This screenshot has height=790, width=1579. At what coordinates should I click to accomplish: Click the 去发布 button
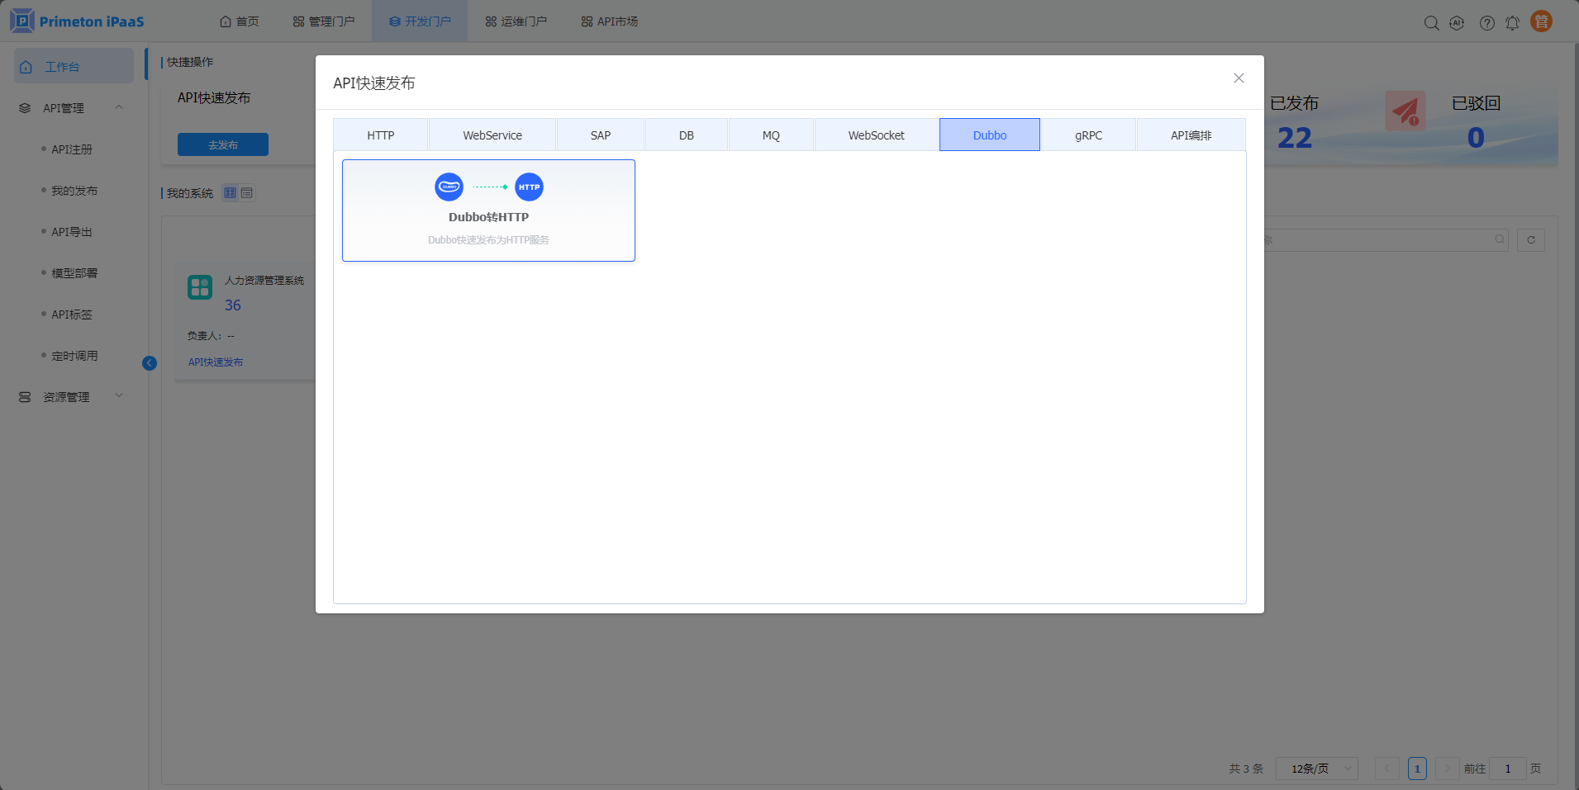pyautogui.click(x=223, y=144)
